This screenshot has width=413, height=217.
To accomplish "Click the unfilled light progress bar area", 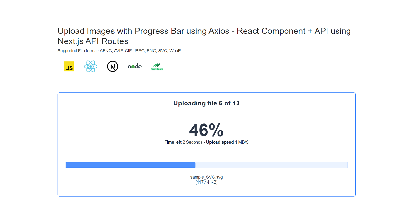I will pyautogui.click(x=271, y=165).
